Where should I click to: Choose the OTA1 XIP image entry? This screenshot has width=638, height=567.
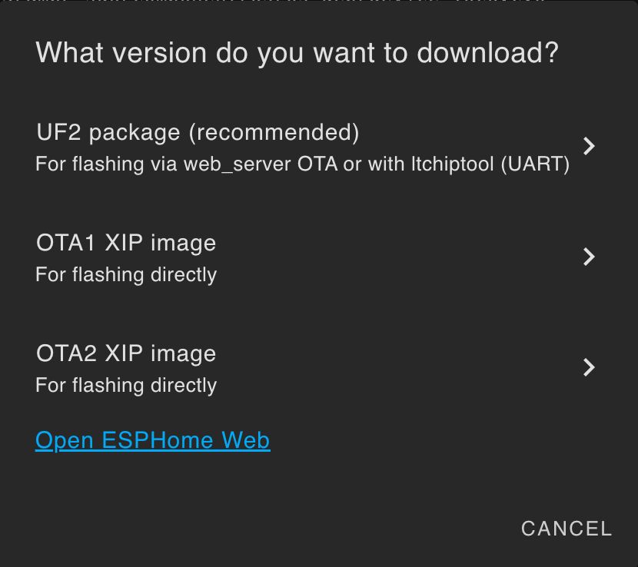[x=126, y=244]
